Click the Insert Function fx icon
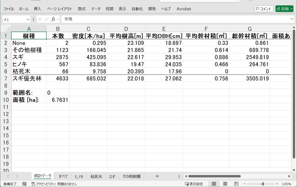The image size is (297, 187). [53, 19]
